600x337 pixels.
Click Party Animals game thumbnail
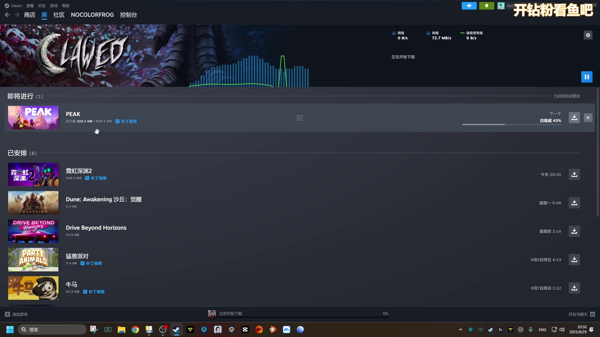click(x=33, y=260)
